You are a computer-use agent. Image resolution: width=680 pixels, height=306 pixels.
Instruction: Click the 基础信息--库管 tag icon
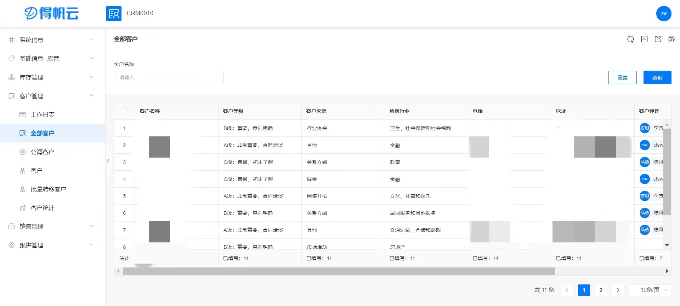click(11, 59)
